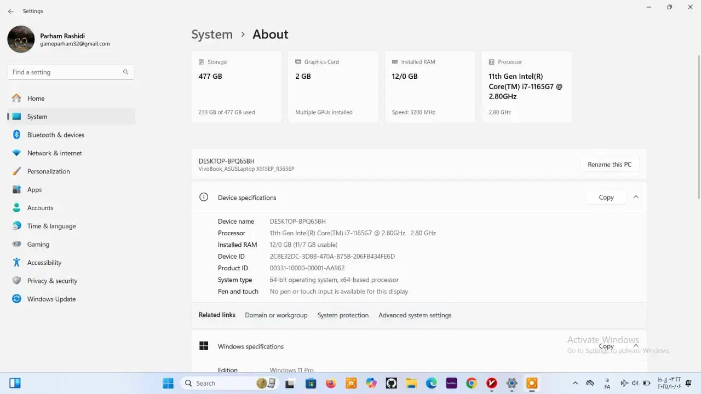Screen dimensions: 701x394
Task: Open Network & internet settings
Action: (x=54, y=153)
